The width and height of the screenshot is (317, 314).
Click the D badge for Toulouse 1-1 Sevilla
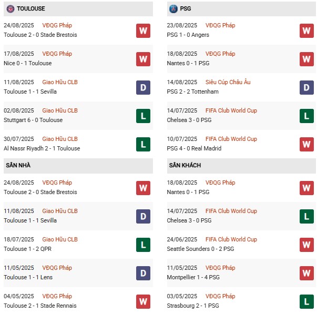pyautogui.click(x=143, y=87)
